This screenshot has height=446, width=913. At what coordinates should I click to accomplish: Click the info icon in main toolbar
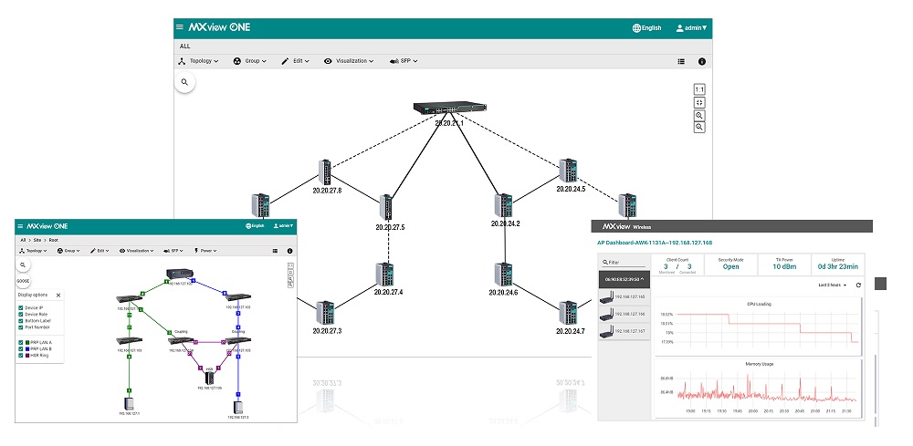pyautogui.click(x=702, y=61)
